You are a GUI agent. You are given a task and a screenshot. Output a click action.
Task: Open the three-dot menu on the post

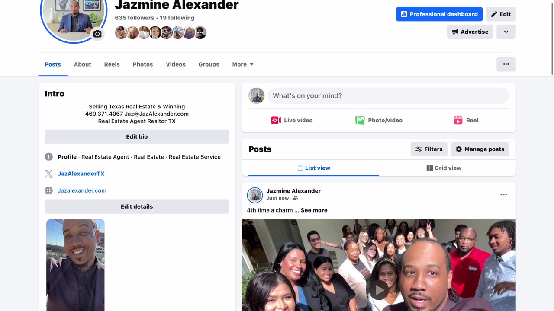(x=503, y=195)
